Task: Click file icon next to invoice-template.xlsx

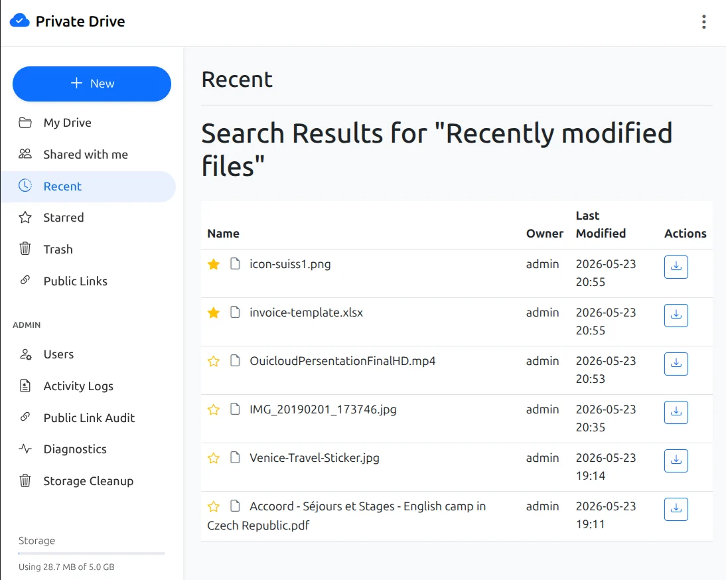Action: point(235,313)
